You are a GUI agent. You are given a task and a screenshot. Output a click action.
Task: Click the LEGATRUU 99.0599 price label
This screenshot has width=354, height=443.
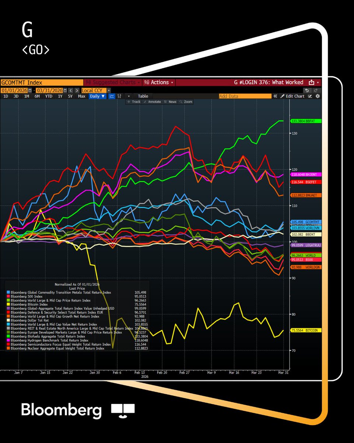306,245
